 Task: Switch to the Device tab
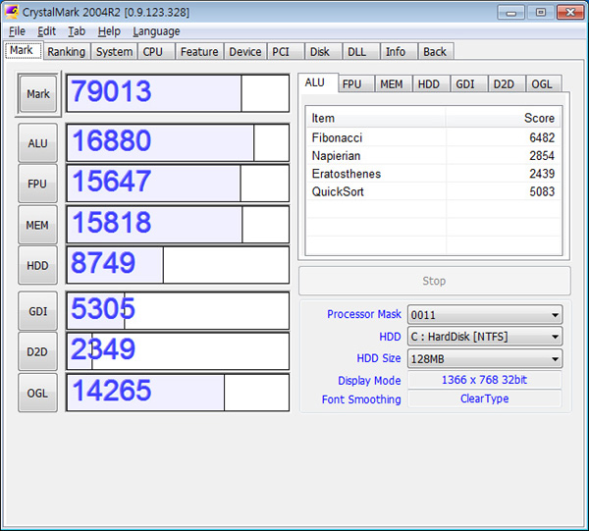pyautogui.click(x=244, y=52)
